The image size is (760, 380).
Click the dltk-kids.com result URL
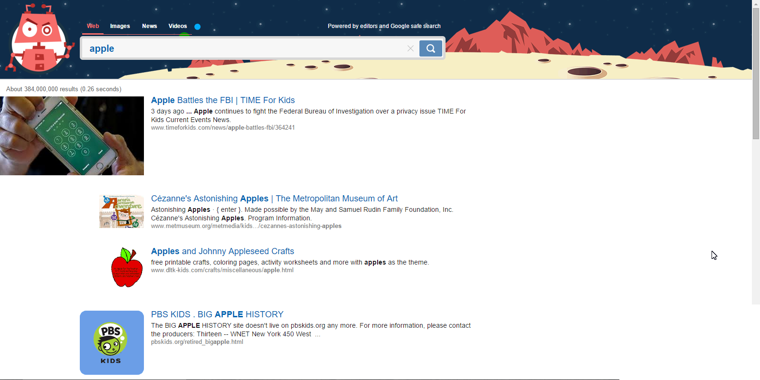click(222, 270)
